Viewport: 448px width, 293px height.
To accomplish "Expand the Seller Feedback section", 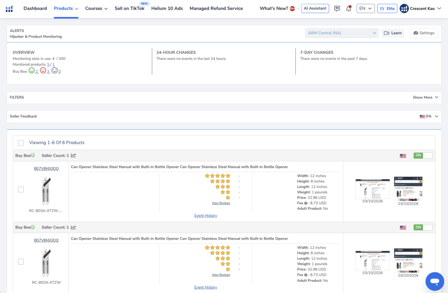I will click(x=436, y=116).
